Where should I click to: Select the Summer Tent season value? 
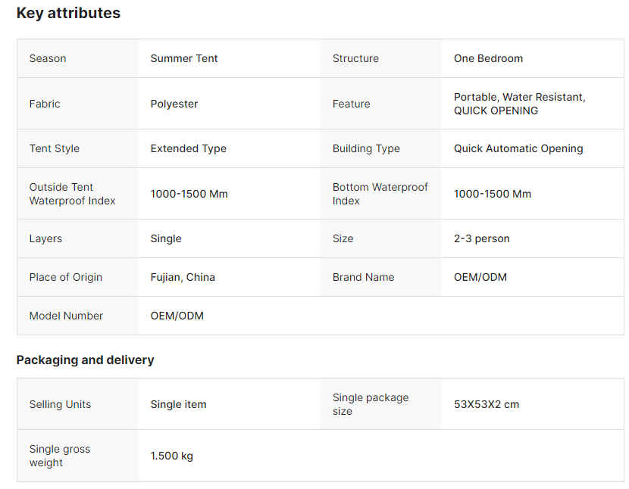[x=184, y=58]
